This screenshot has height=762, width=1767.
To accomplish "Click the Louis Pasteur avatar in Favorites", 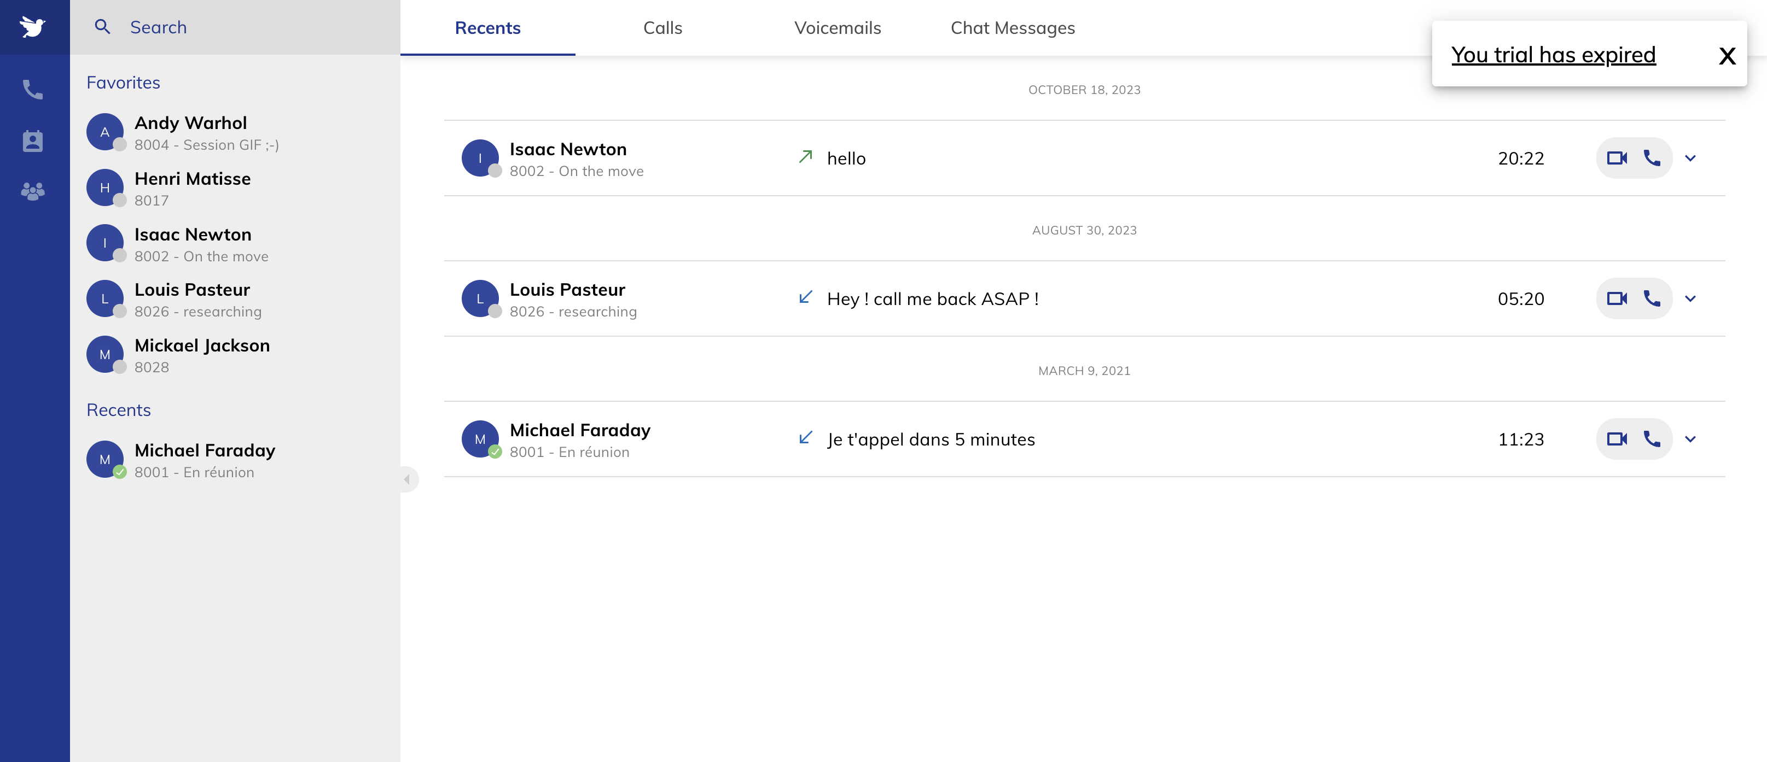I will 105,299.
